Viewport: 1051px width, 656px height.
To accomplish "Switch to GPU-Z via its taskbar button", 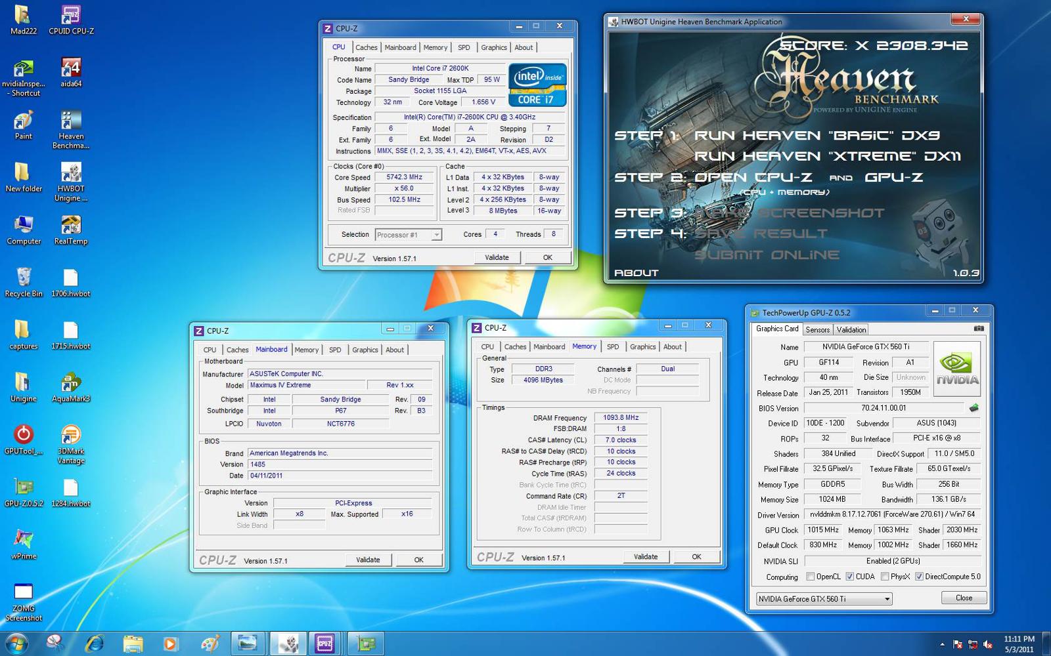I will pos(365,644).
